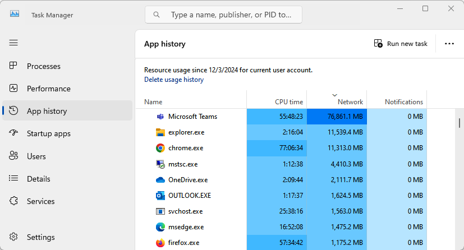The width and height of the screenshot is (464, 250).
Task: Click the Processes icon in the sidebar
Action: point(13,66)
